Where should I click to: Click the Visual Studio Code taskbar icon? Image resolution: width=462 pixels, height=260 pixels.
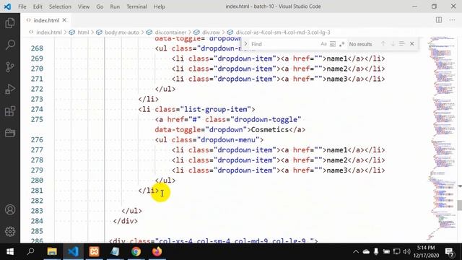click(x=73, y=252)
